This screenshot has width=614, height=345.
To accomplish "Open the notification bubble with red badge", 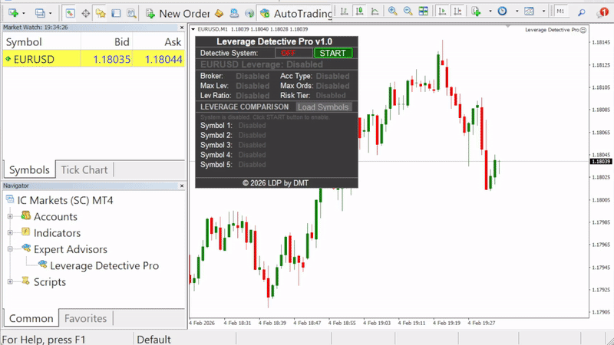I will (x=603, y=12).
